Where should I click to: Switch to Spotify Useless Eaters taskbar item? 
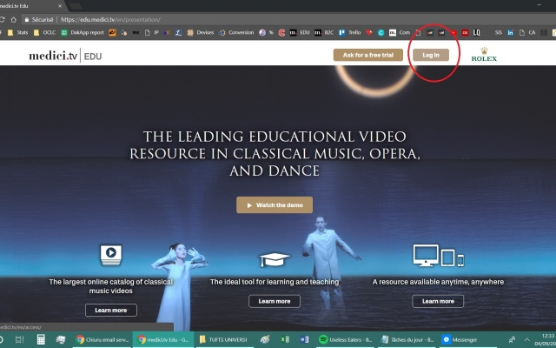coord(343,339)
